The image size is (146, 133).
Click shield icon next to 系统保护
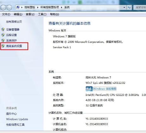click(x=3, y=40)
